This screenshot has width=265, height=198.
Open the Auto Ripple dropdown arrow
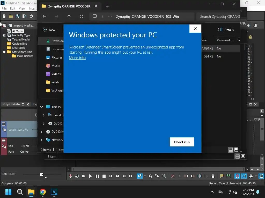coord(256,176)
